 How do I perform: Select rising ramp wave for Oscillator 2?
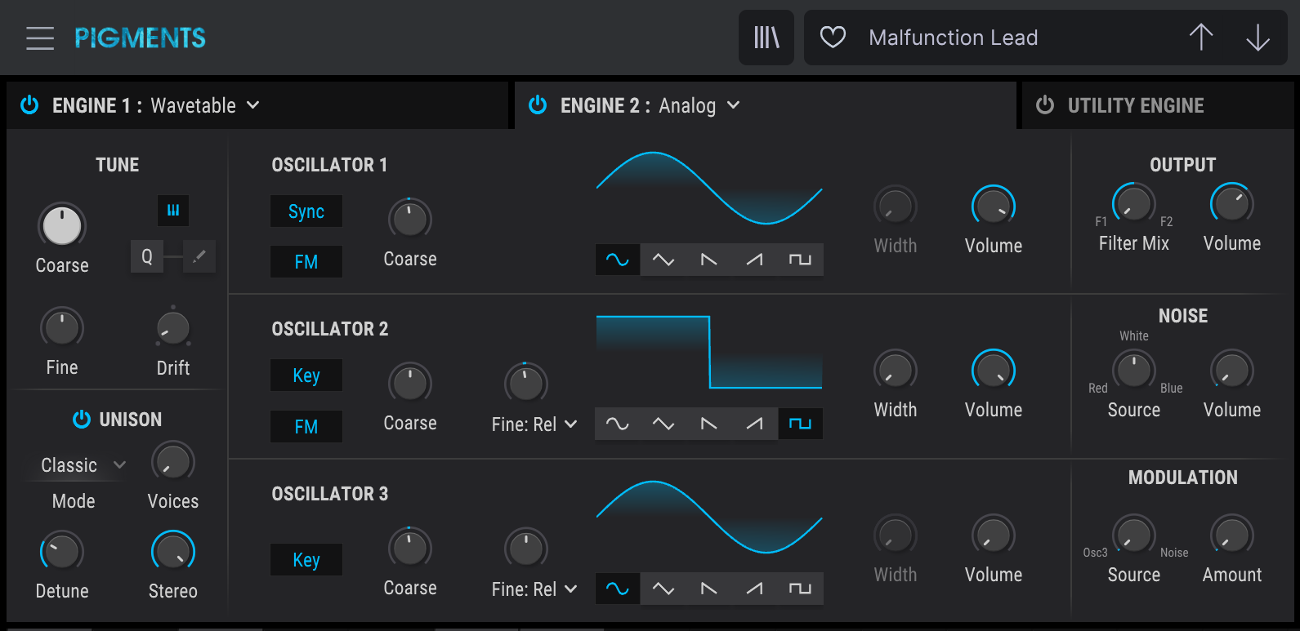755,424
